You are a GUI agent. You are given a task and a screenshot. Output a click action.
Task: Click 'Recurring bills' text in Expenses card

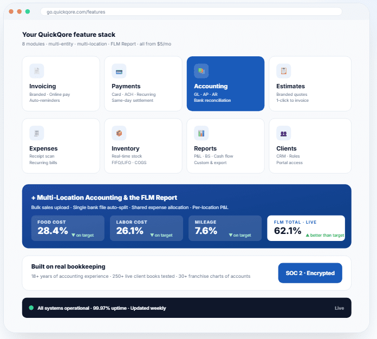(x=43, y=162)
